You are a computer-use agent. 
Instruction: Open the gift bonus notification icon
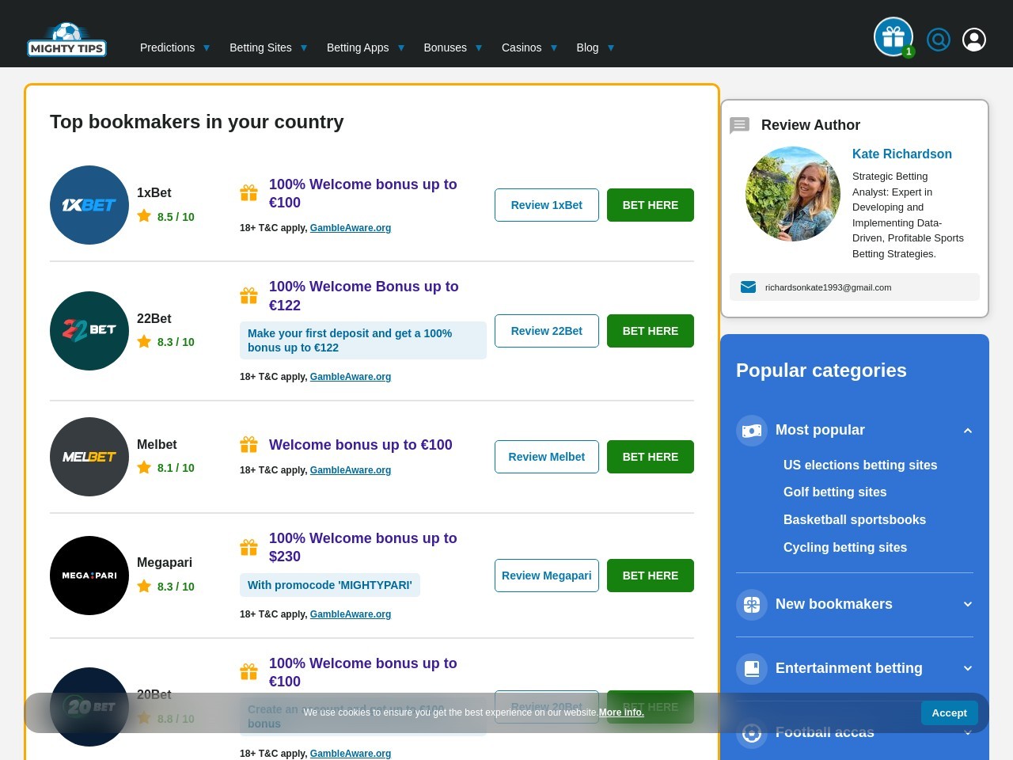click(893, 37)
